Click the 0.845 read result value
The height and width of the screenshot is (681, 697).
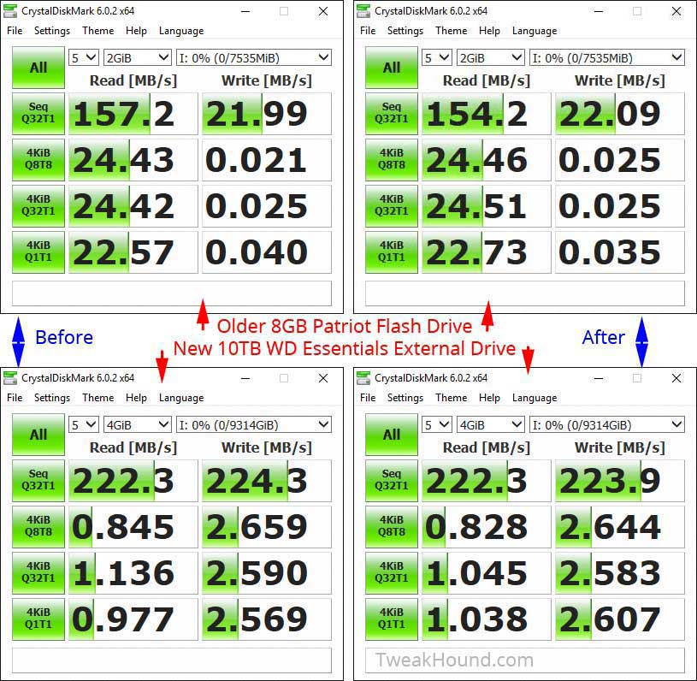pyautogui.click(x=133, y=527)
